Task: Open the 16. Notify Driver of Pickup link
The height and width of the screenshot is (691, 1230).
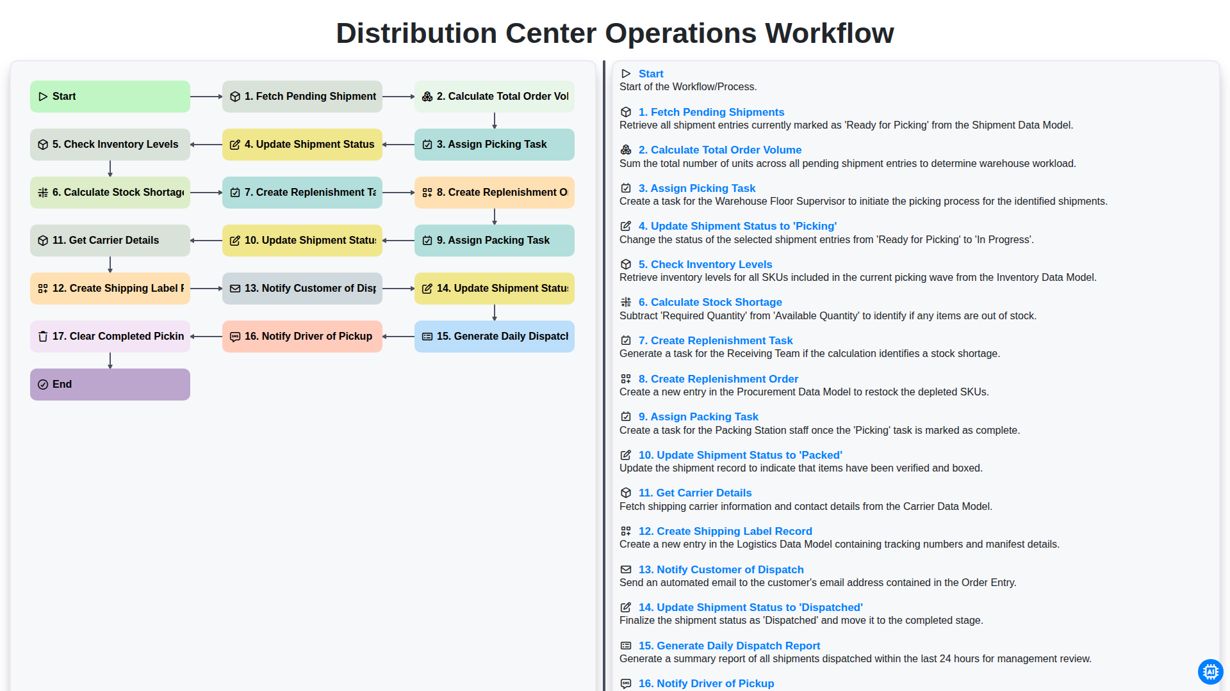Action: (x=707, y=684)
